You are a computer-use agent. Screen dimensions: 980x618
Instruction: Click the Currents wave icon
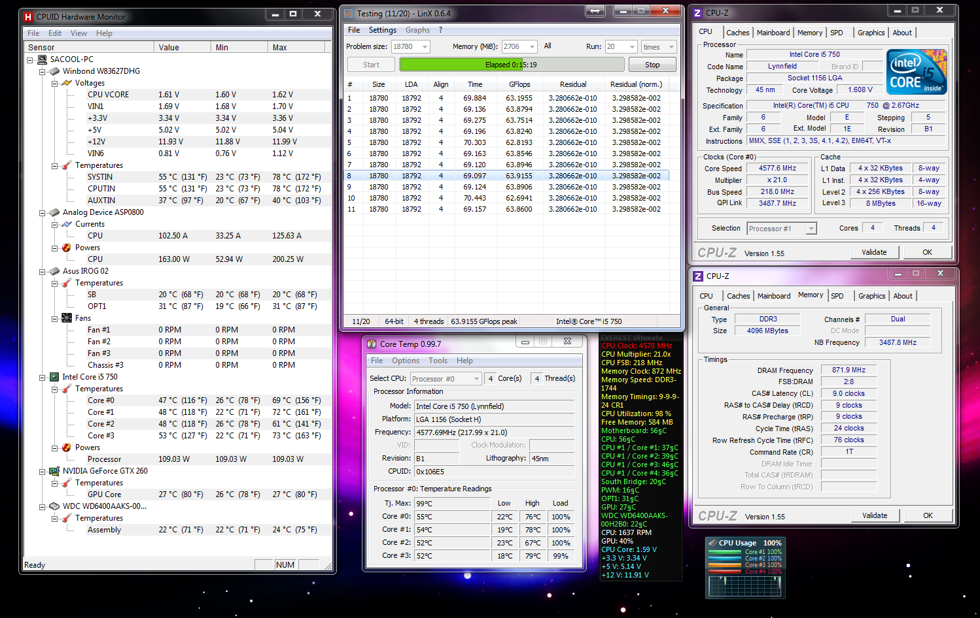tap(67, 224)
